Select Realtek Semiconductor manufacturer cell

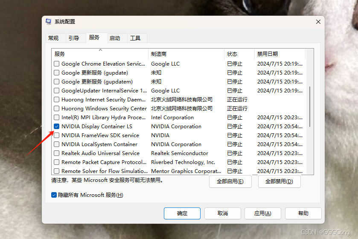(180, 153)
